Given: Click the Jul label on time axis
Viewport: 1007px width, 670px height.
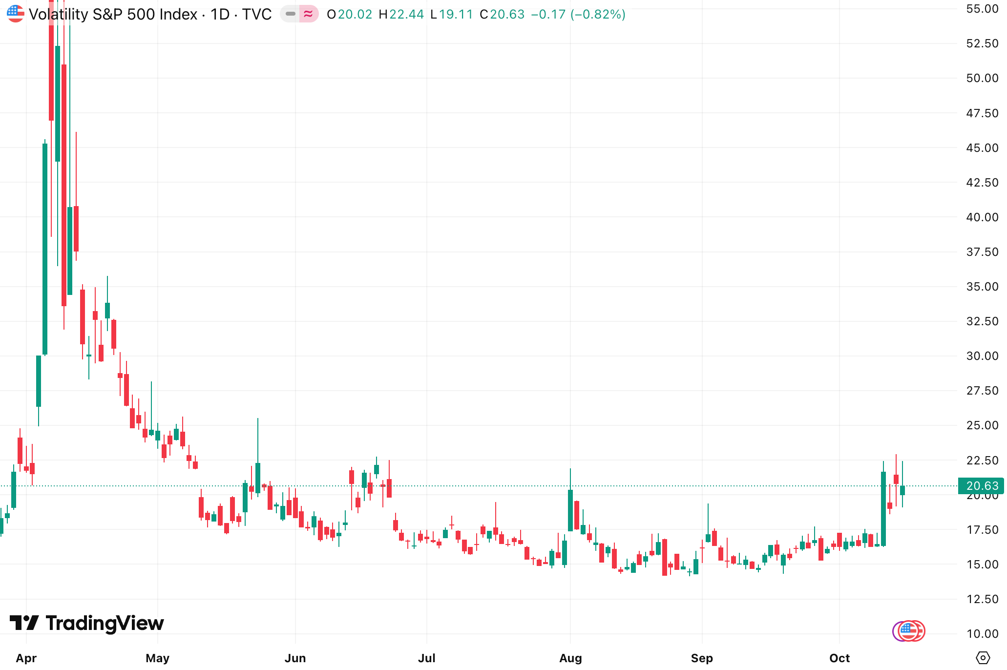Looking at the screenshot, I should (x=427, y=658).
